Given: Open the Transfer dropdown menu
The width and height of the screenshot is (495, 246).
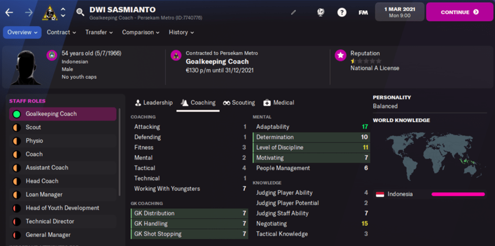Looking at the screenshot, I should [x=100, y=32].
